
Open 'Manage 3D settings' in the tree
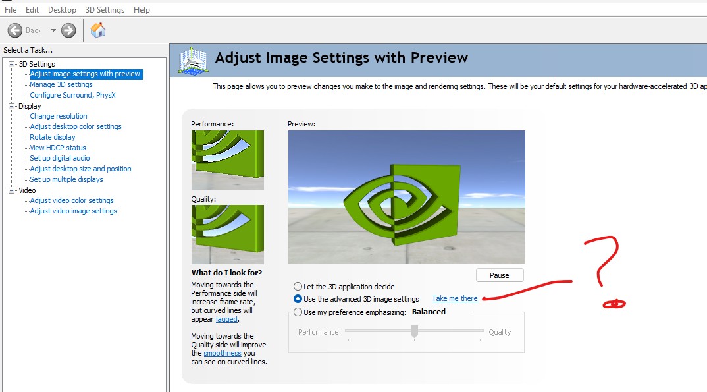coord(61,84)
